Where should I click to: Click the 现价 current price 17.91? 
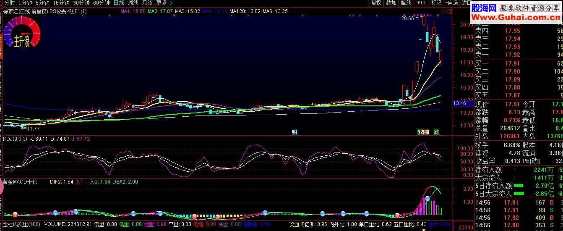coord(512,104)
